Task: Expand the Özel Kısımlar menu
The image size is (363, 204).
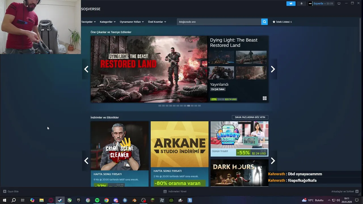Action: 157,22
